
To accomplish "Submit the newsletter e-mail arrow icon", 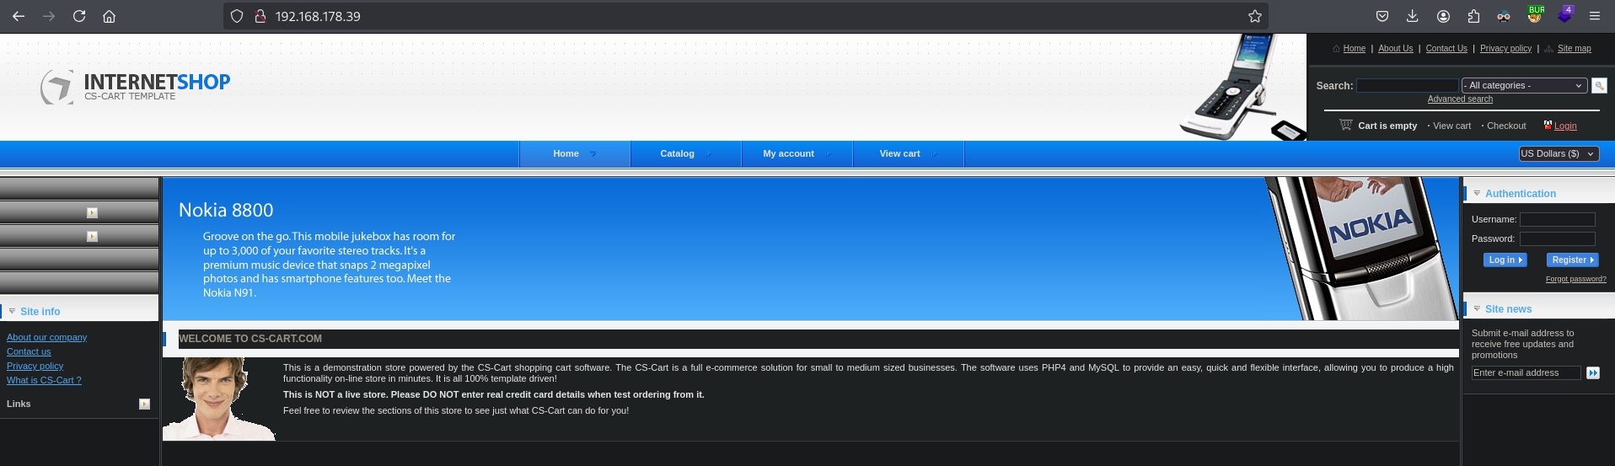I will click(1592, 372).
